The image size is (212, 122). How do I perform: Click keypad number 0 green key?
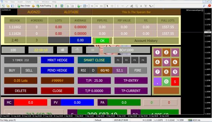(166, 81)
